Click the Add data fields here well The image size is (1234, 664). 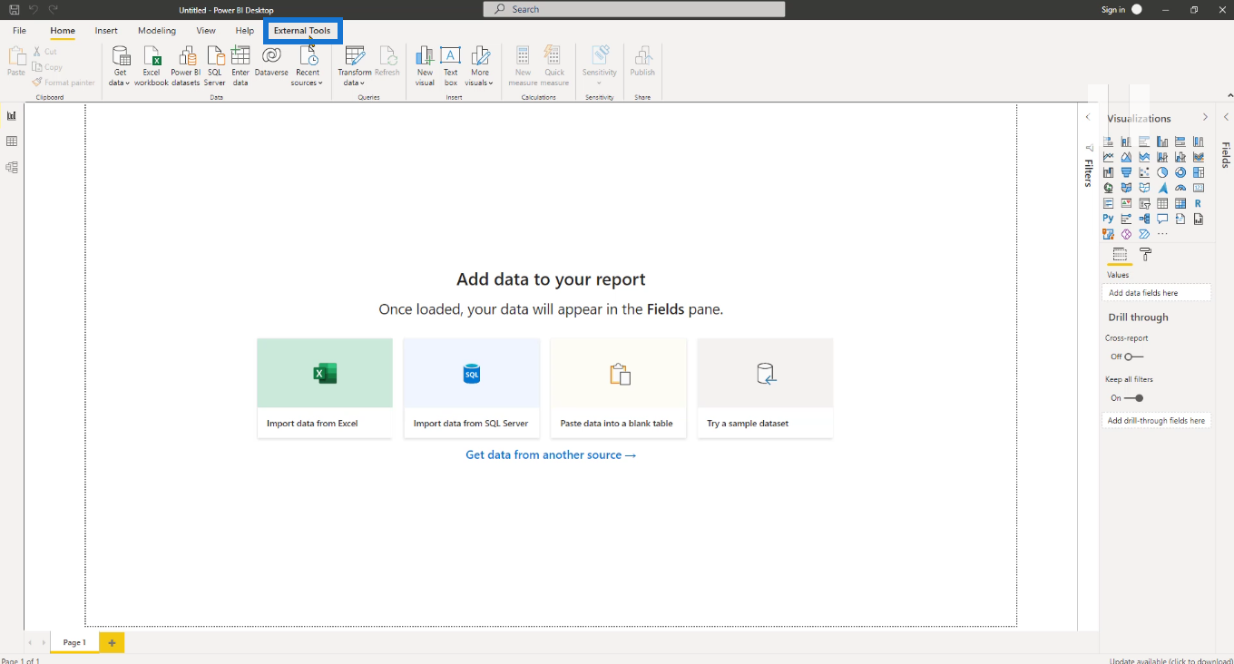[1157, 293]
